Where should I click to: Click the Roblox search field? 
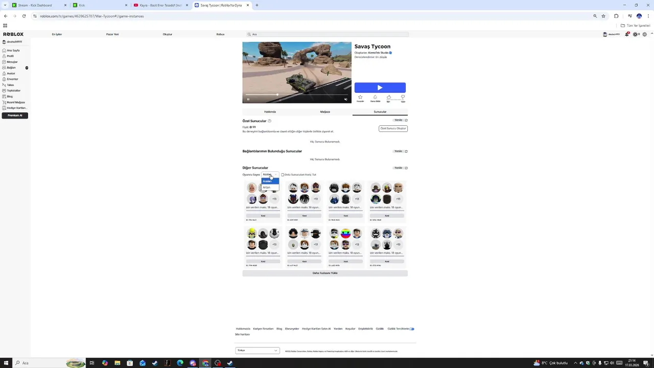328,34
